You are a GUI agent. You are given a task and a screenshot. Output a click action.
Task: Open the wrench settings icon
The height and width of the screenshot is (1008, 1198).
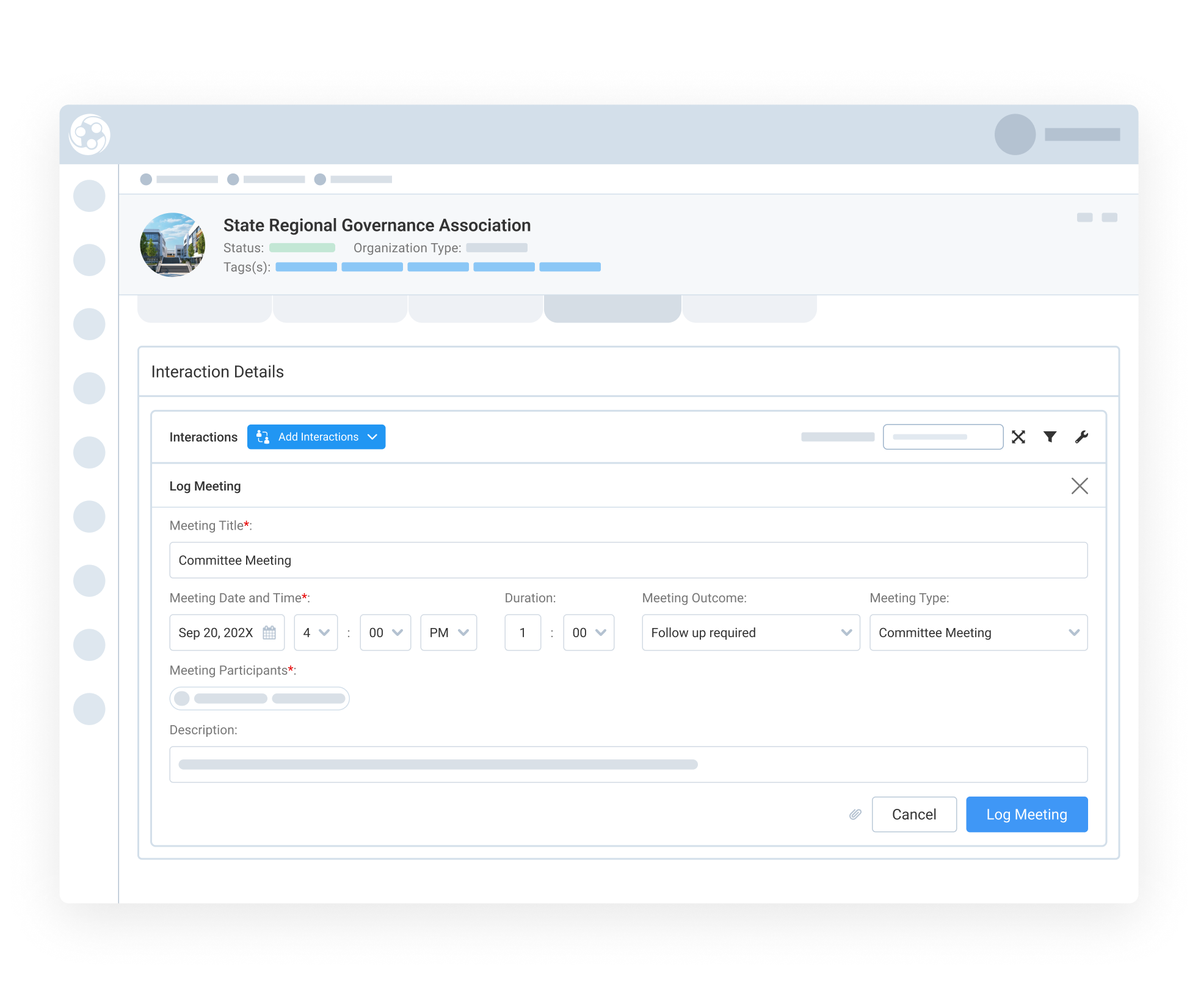click(1081, 437)
